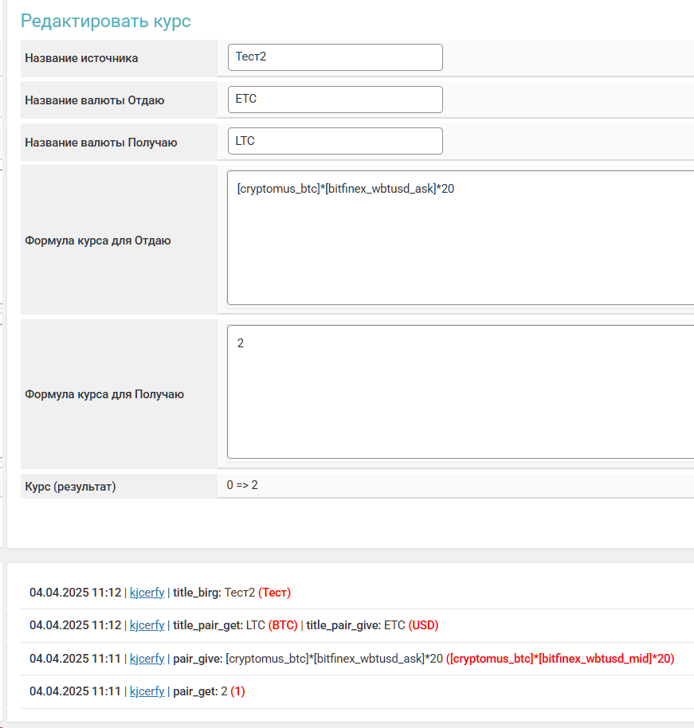Focus the give-currency name field with ETC
Viewport: 694px width, 728px height.
[x=335, y=100]
